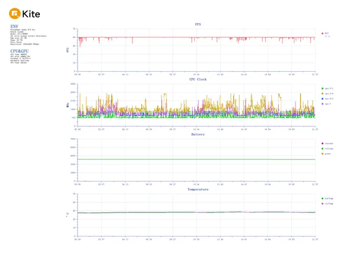The image size is (351, 260).
Task: Click the 21:07 label on FPS time axis
Action: click(x=315, y=74)
